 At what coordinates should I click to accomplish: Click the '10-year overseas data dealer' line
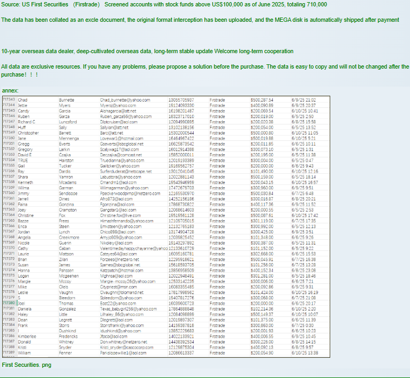coord(147,51)
